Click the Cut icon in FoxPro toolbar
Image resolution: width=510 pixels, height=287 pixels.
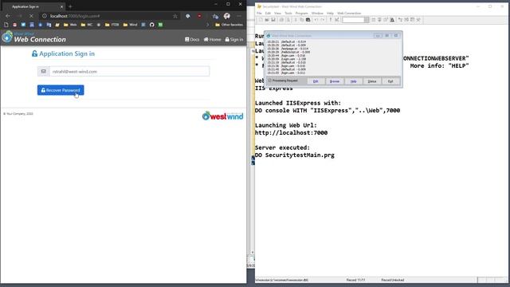click(296, 20)
